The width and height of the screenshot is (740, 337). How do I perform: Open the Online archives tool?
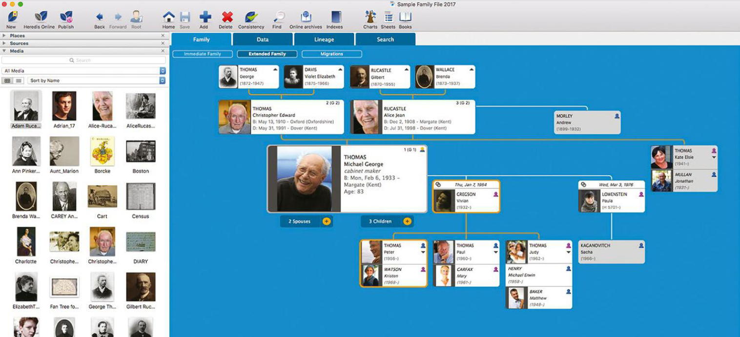click(x=306, y=17)
